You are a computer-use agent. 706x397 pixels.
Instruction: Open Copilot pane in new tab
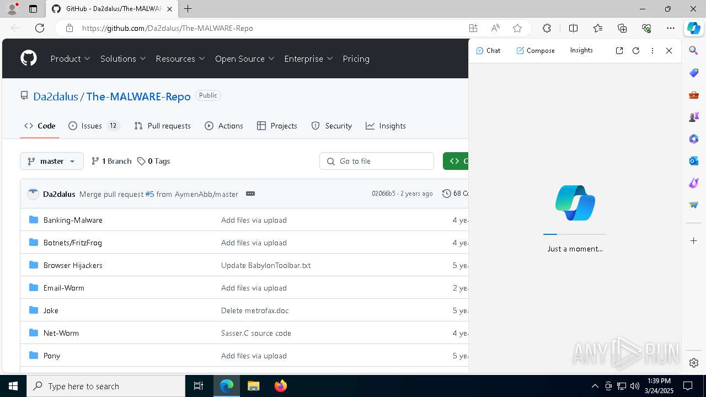click(x=619, y=51)
